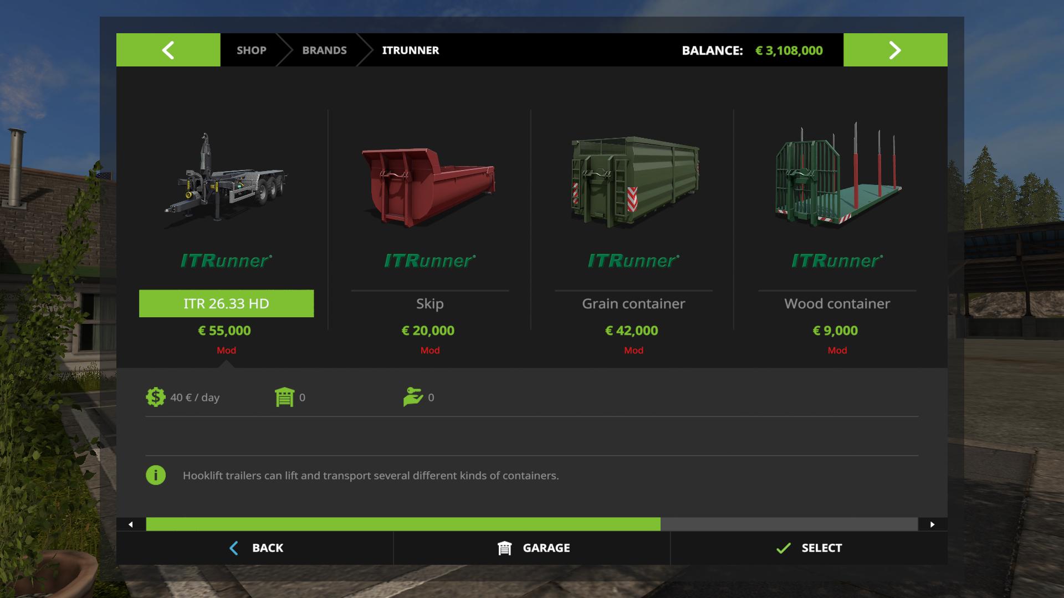The height and width of the screenshot is (598, 1064).
Task: Click the garage icon in bottom bar
Action: (x=504, y=548)
